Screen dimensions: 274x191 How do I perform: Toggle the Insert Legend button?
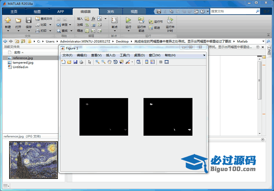tap(153, 62)
